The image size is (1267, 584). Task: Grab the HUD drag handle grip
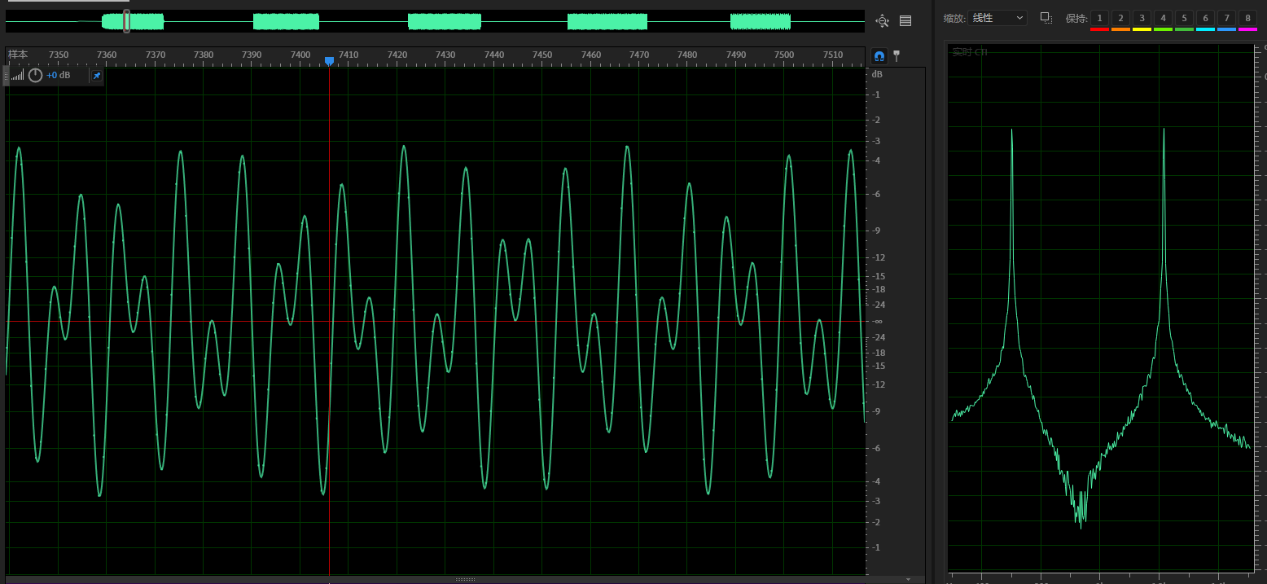(x=7, y=76)
